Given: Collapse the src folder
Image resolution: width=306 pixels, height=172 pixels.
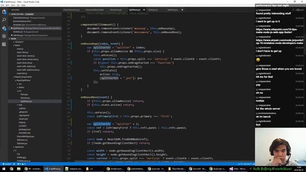Looking at the screenshot, I should click(19, 91).
